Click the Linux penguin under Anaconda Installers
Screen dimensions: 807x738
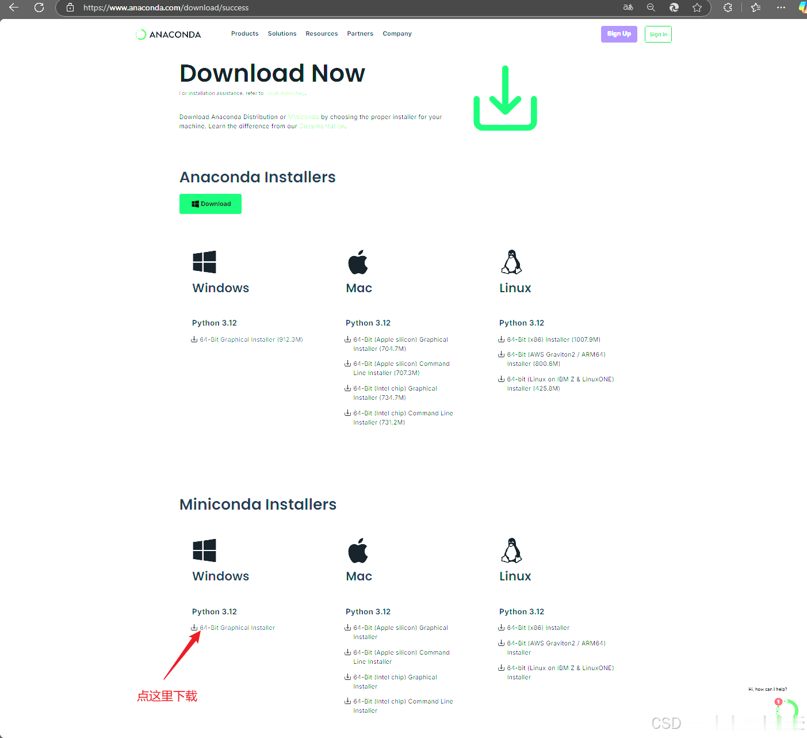click(511, 262)
